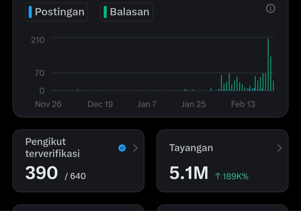Click the Jan 7 axis label
The image size is (301, 211).
(147, 104)
